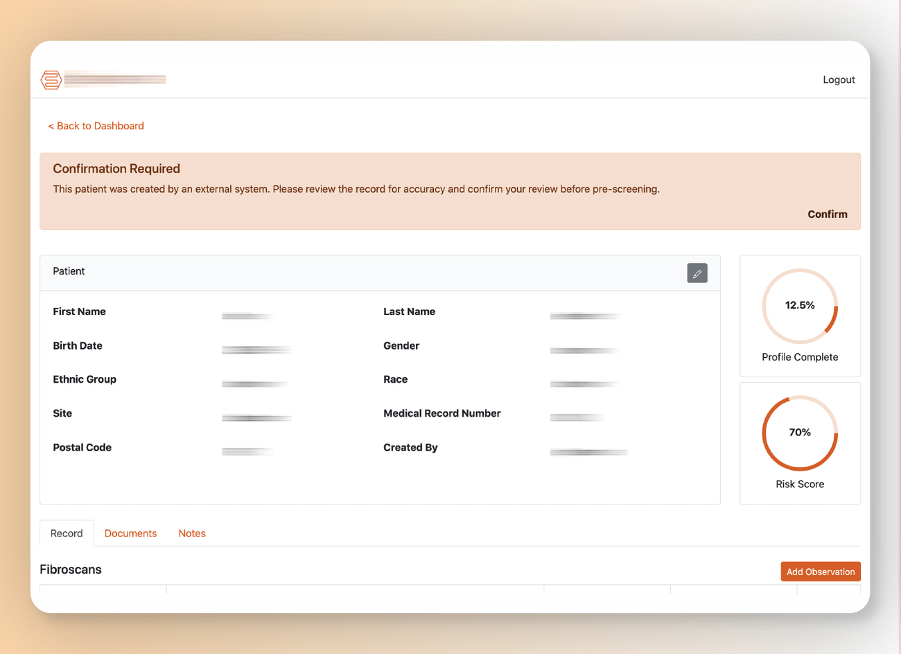Select the Record tab
Screen dimensions: 901x654
pos(66,533)
